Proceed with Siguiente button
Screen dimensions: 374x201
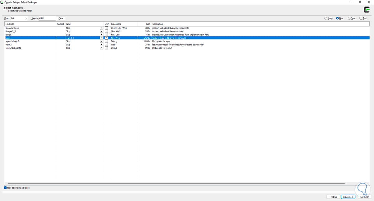[x=348, y=197]
